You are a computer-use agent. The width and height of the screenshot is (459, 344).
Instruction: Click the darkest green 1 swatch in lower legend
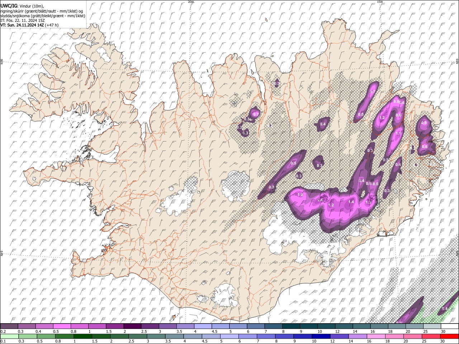(x=82, y=336)
